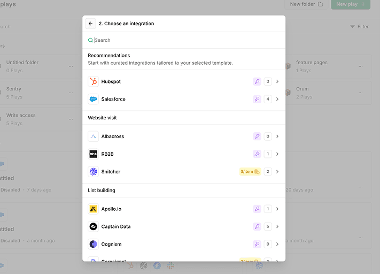This screenshot has width=380, height=274.
Task: Select the Snitcher fingerprint logo icon
Action: 94,172
